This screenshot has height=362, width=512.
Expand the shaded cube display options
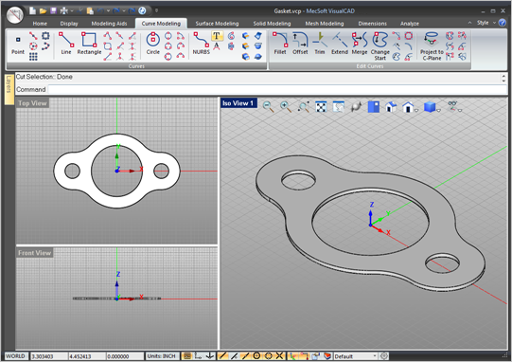point(439,111)
